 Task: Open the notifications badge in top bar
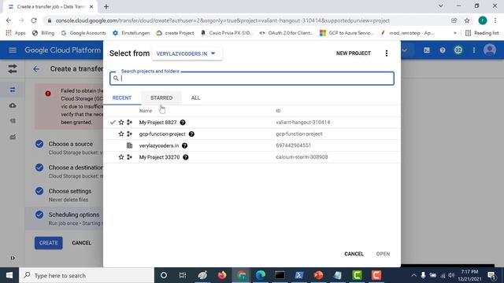(458, 50)
